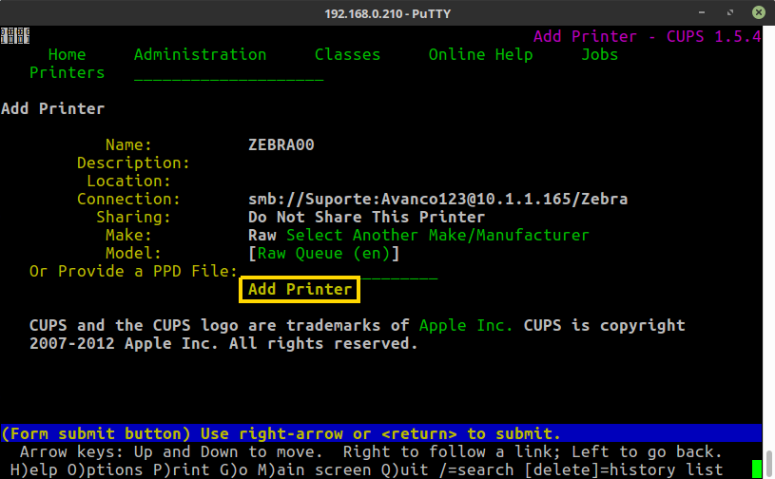Image resolution: width=775 pixels, height=479 pixels.
Task: Go to the Administration page
Action: point(200,54)
